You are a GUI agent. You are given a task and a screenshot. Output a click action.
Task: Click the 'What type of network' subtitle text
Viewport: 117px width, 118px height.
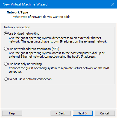(x=42, y=17)
